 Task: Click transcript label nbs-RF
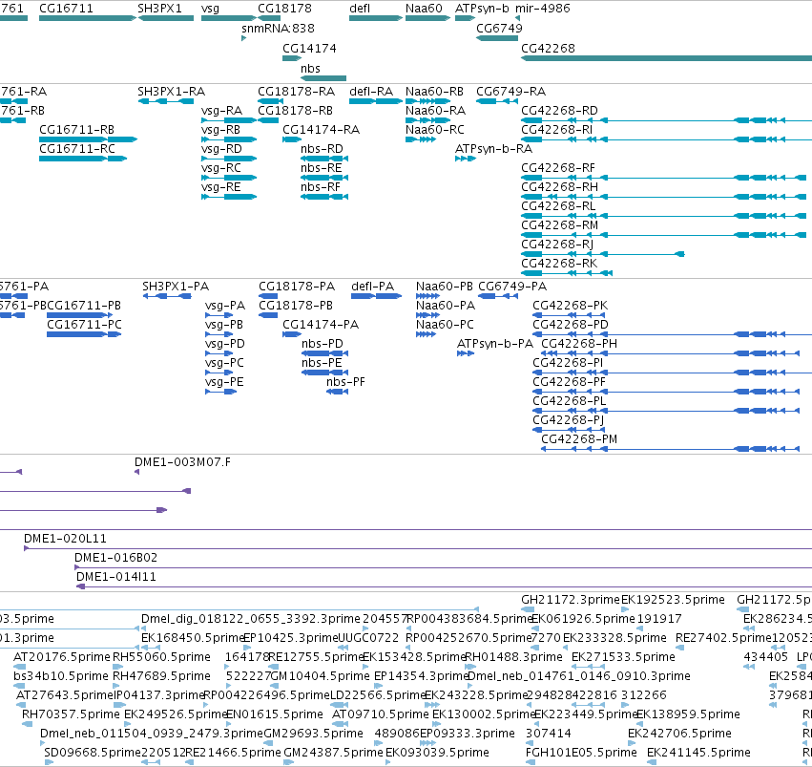point(321,187)
